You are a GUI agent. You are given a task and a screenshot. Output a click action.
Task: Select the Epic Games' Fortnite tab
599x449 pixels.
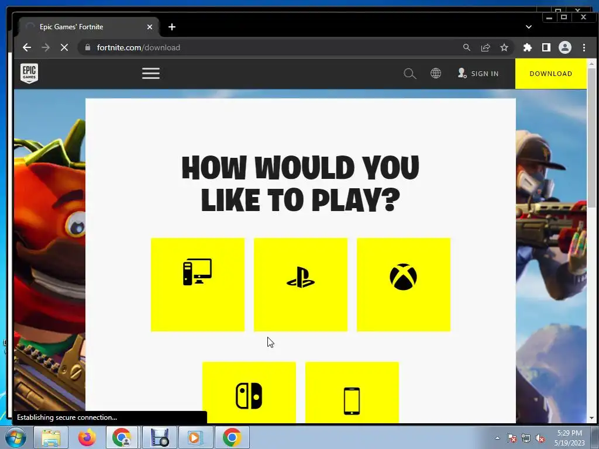[x=89, y=27]
